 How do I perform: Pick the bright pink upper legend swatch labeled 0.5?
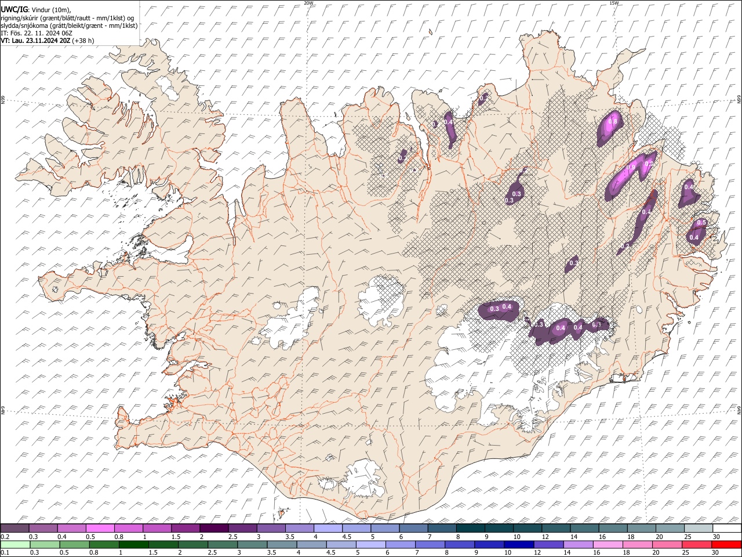pyautogui.click(x=100, y=529)
